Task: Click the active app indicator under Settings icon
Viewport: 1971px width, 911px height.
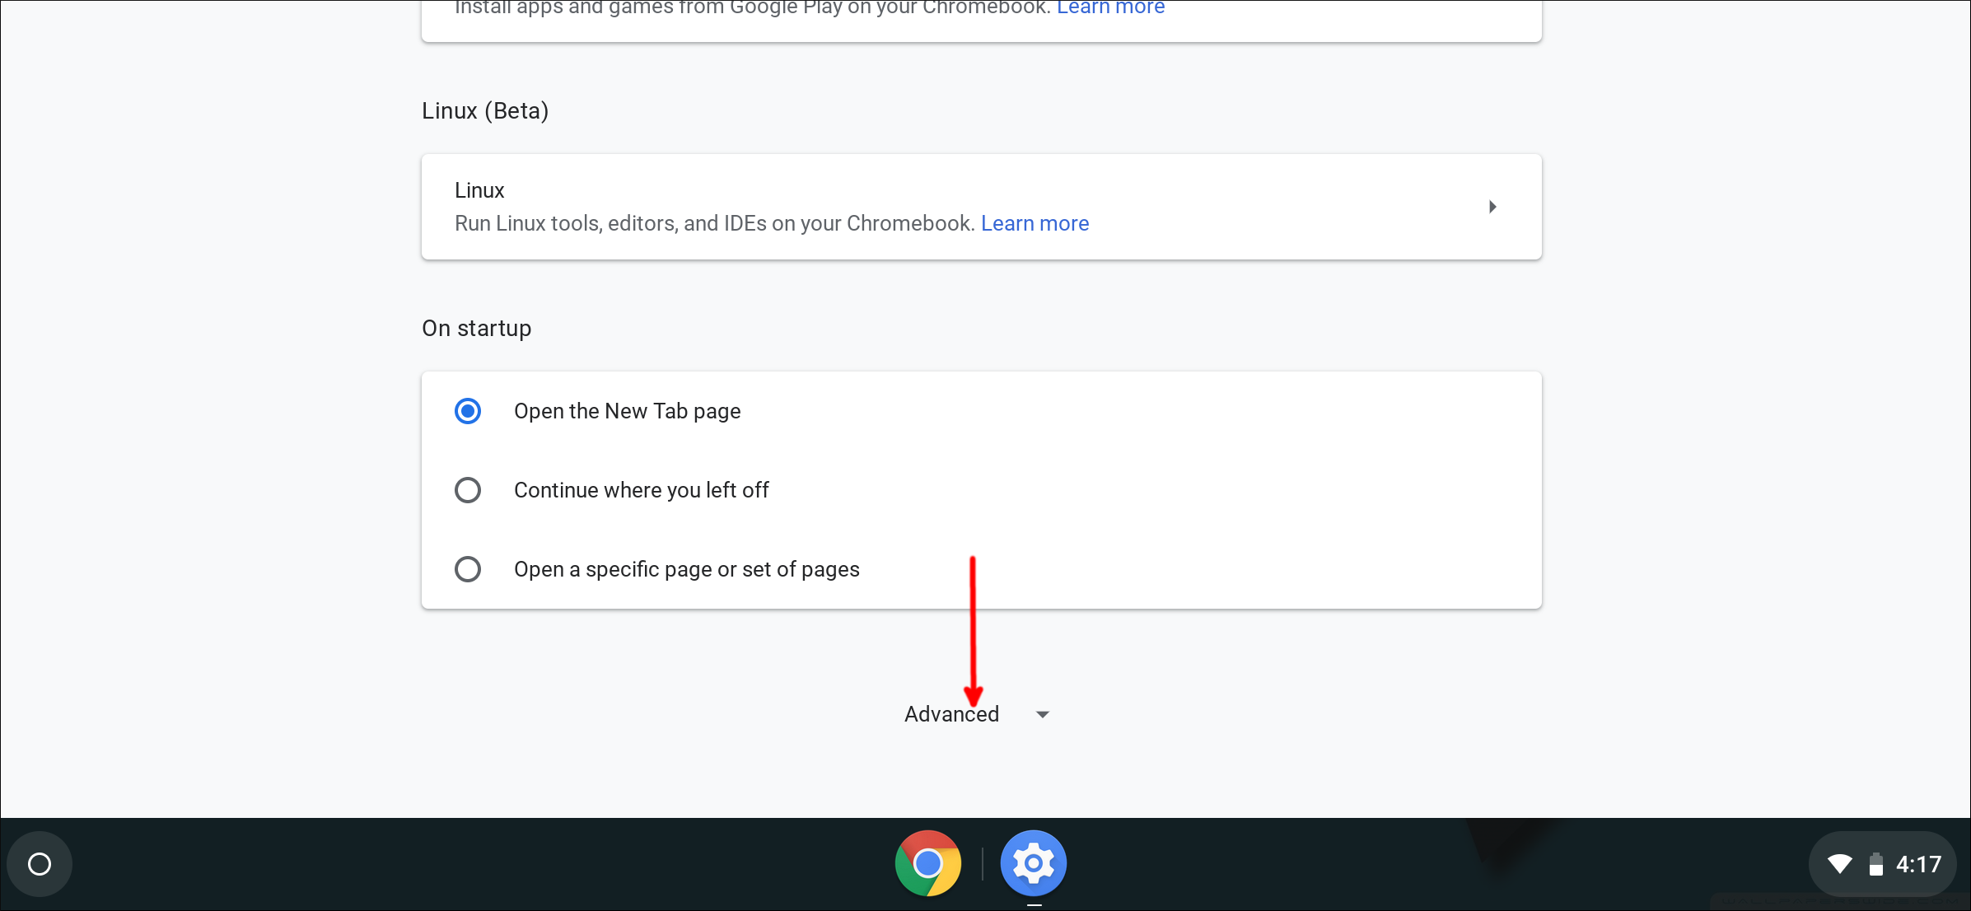Action: (x=1033, y=904)
